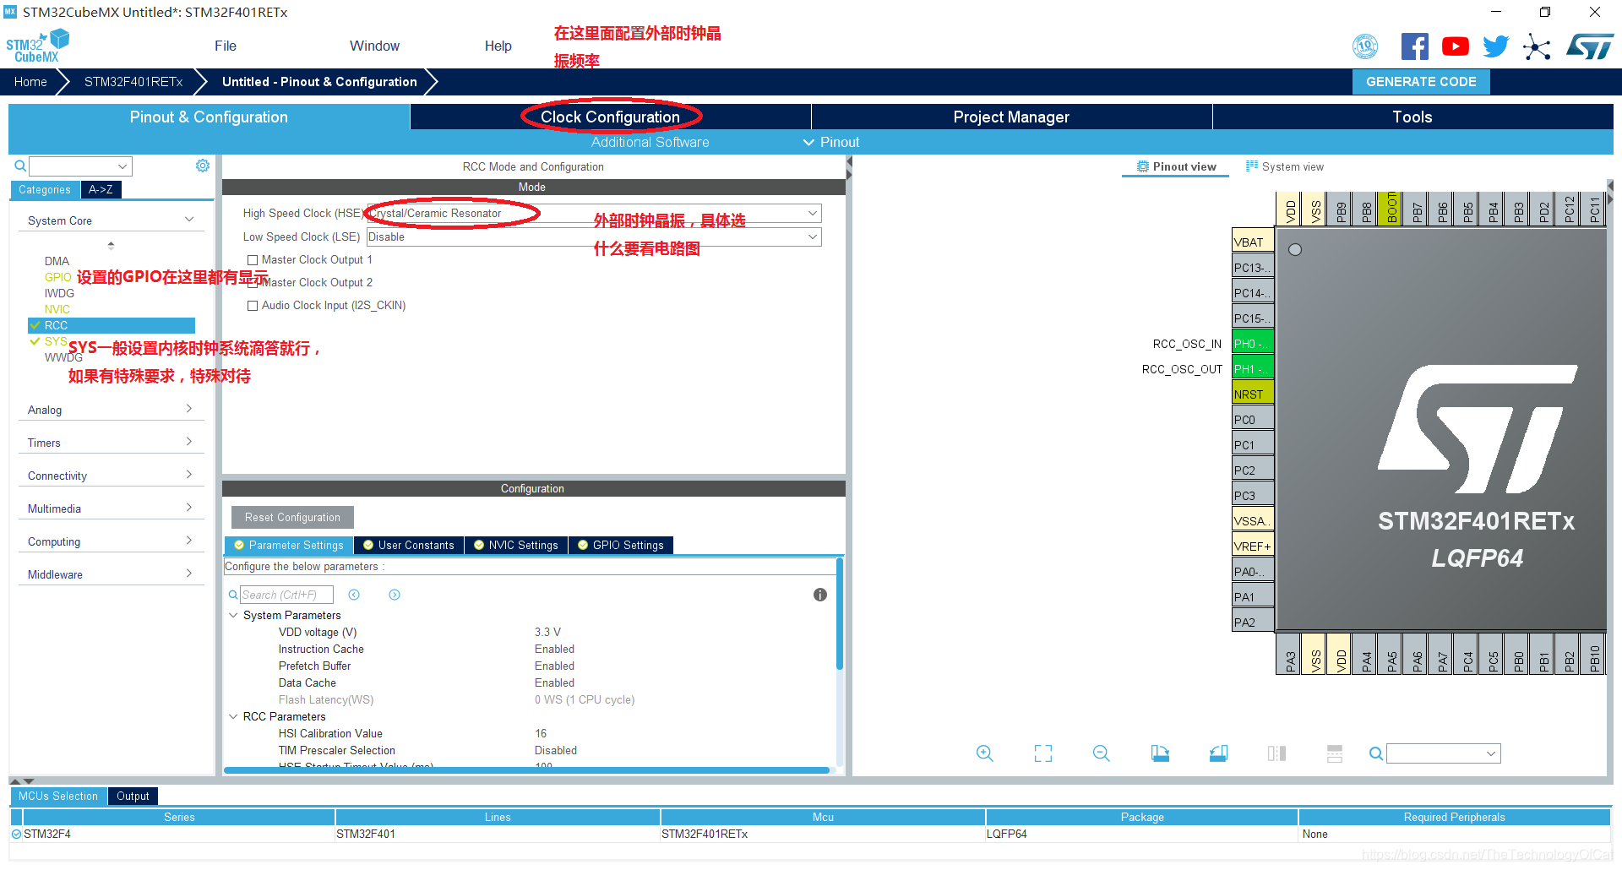Click the pin list icon in the pinout toolbar
1622x870 pixels.
coord(1335,753)
